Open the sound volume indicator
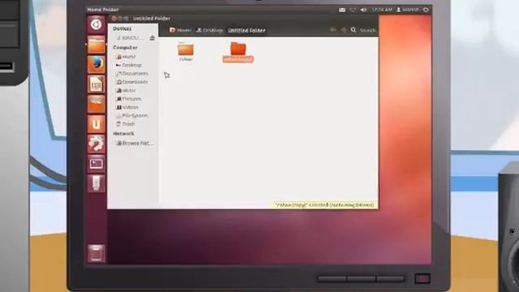The image size is (519, 292). point(363,10)
